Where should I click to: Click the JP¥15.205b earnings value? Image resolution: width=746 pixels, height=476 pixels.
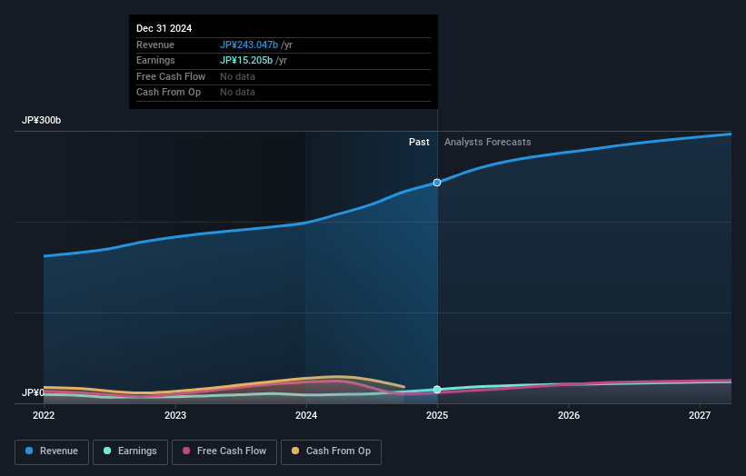click(x=246, y=60)
